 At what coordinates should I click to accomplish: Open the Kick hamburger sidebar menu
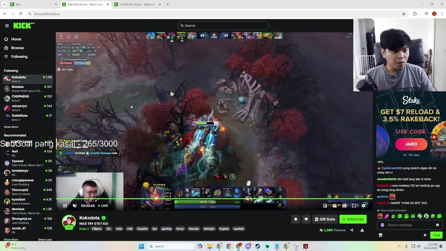tap(7, 25)
